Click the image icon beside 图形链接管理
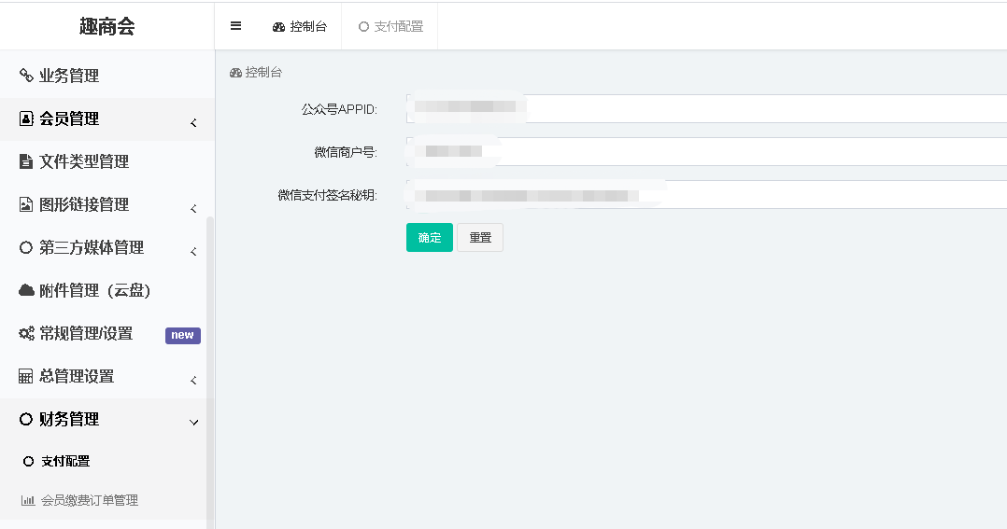Viewport: 1007px width, 529px height. [x=26, y=205]
